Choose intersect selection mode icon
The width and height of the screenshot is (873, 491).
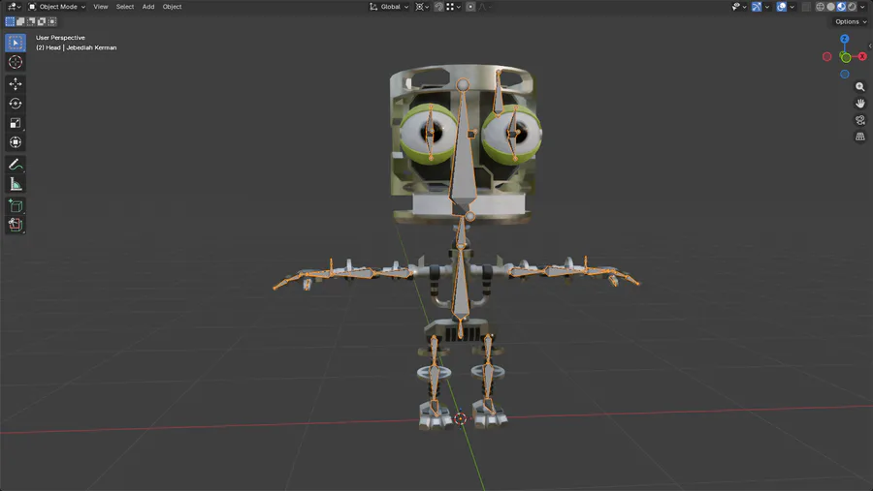52,21
